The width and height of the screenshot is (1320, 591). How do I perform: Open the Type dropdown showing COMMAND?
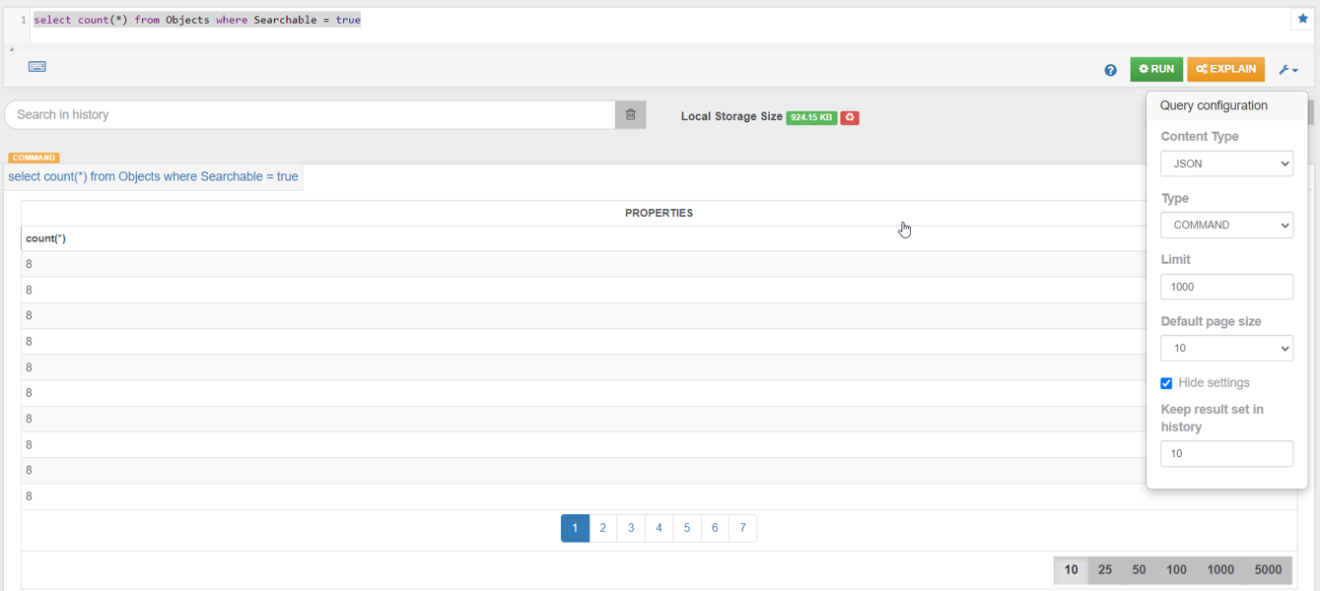pos(1226,225)
